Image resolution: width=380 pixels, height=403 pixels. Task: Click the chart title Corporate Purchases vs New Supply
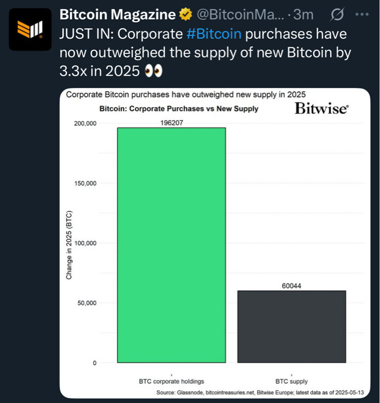click(x=179, y=109)
